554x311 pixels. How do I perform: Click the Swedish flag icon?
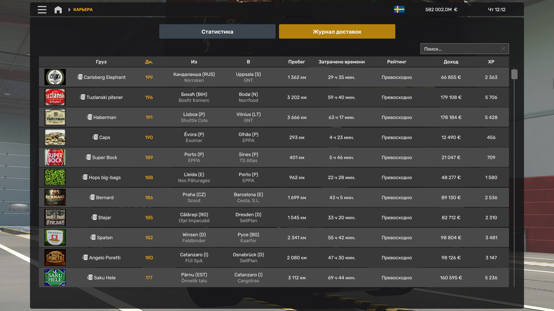399,10
